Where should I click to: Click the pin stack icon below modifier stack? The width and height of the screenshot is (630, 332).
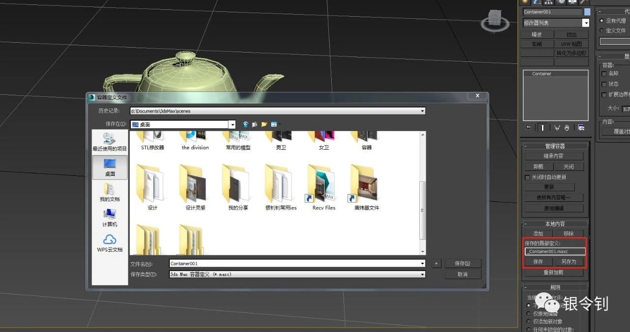[529, 128]
